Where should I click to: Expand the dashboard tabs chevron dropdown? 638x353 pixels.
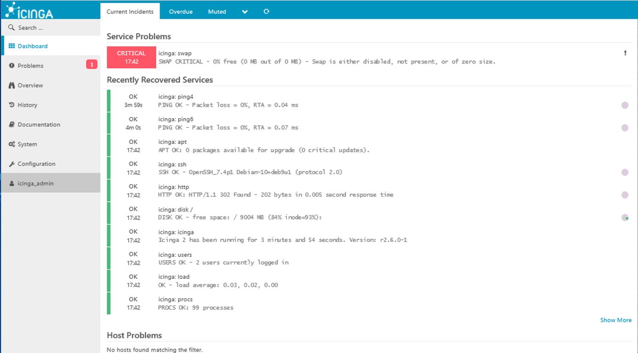tap(245, 11)
